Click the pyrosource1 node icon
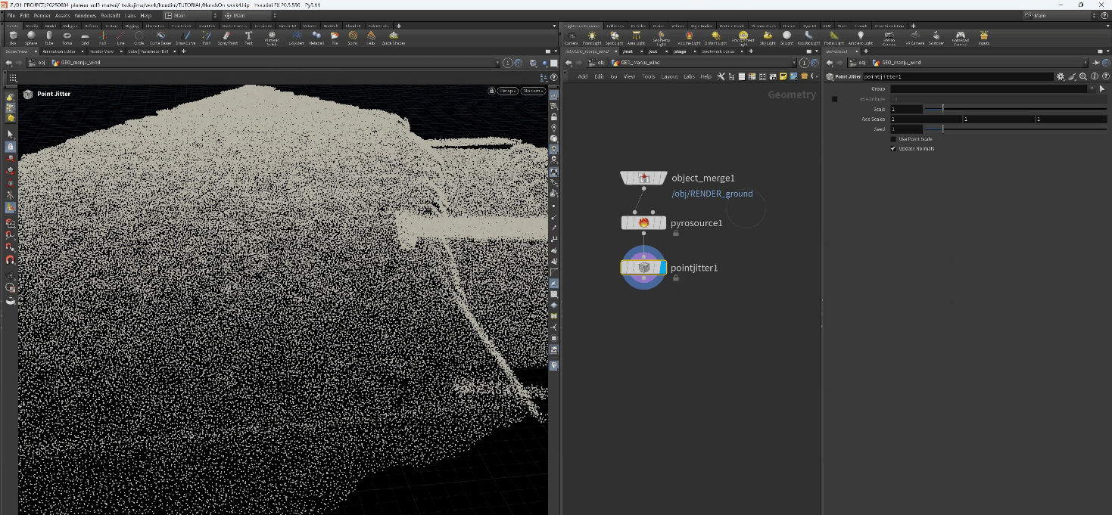Image resolution: width=1112 pixels, height=515 pixels. coord(643,223)
